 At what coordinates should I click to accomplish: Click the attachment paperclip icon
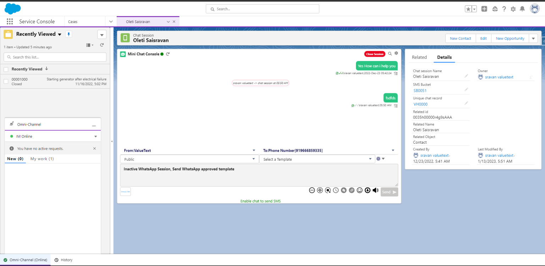(x=352, y=190)
